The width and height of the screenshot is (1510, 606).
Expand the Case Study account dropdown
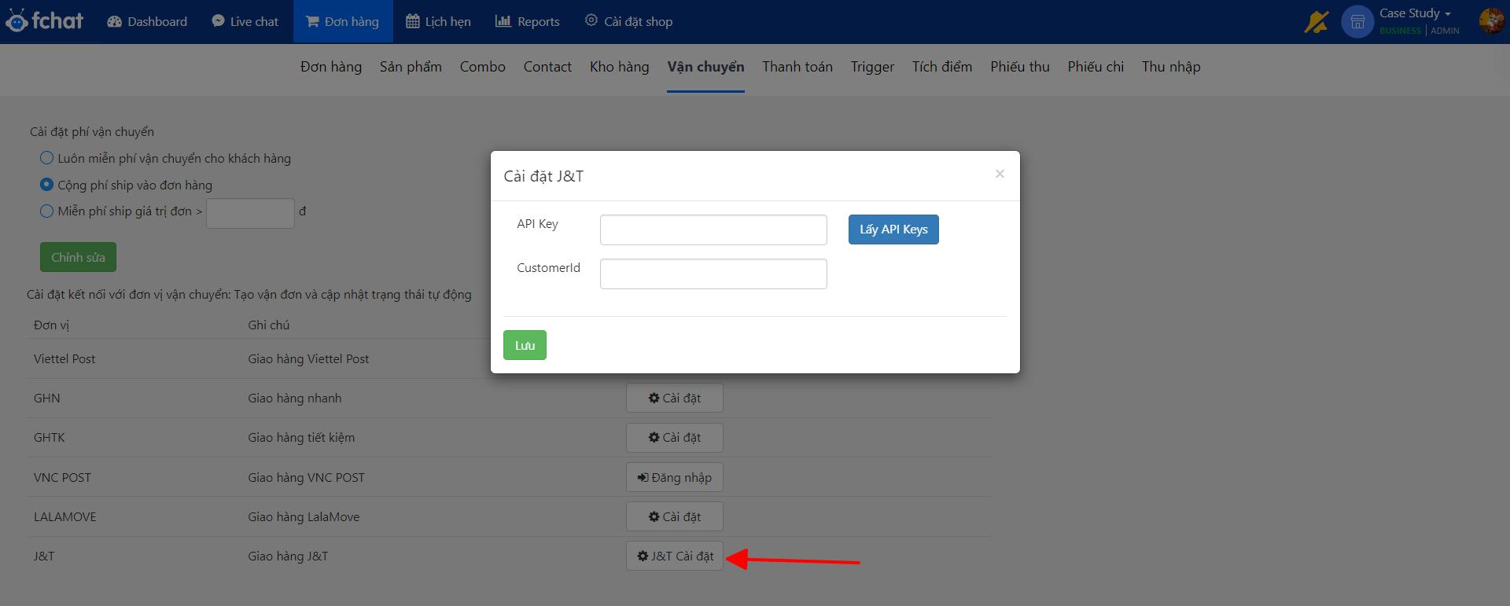click(x=1415, y=13)
